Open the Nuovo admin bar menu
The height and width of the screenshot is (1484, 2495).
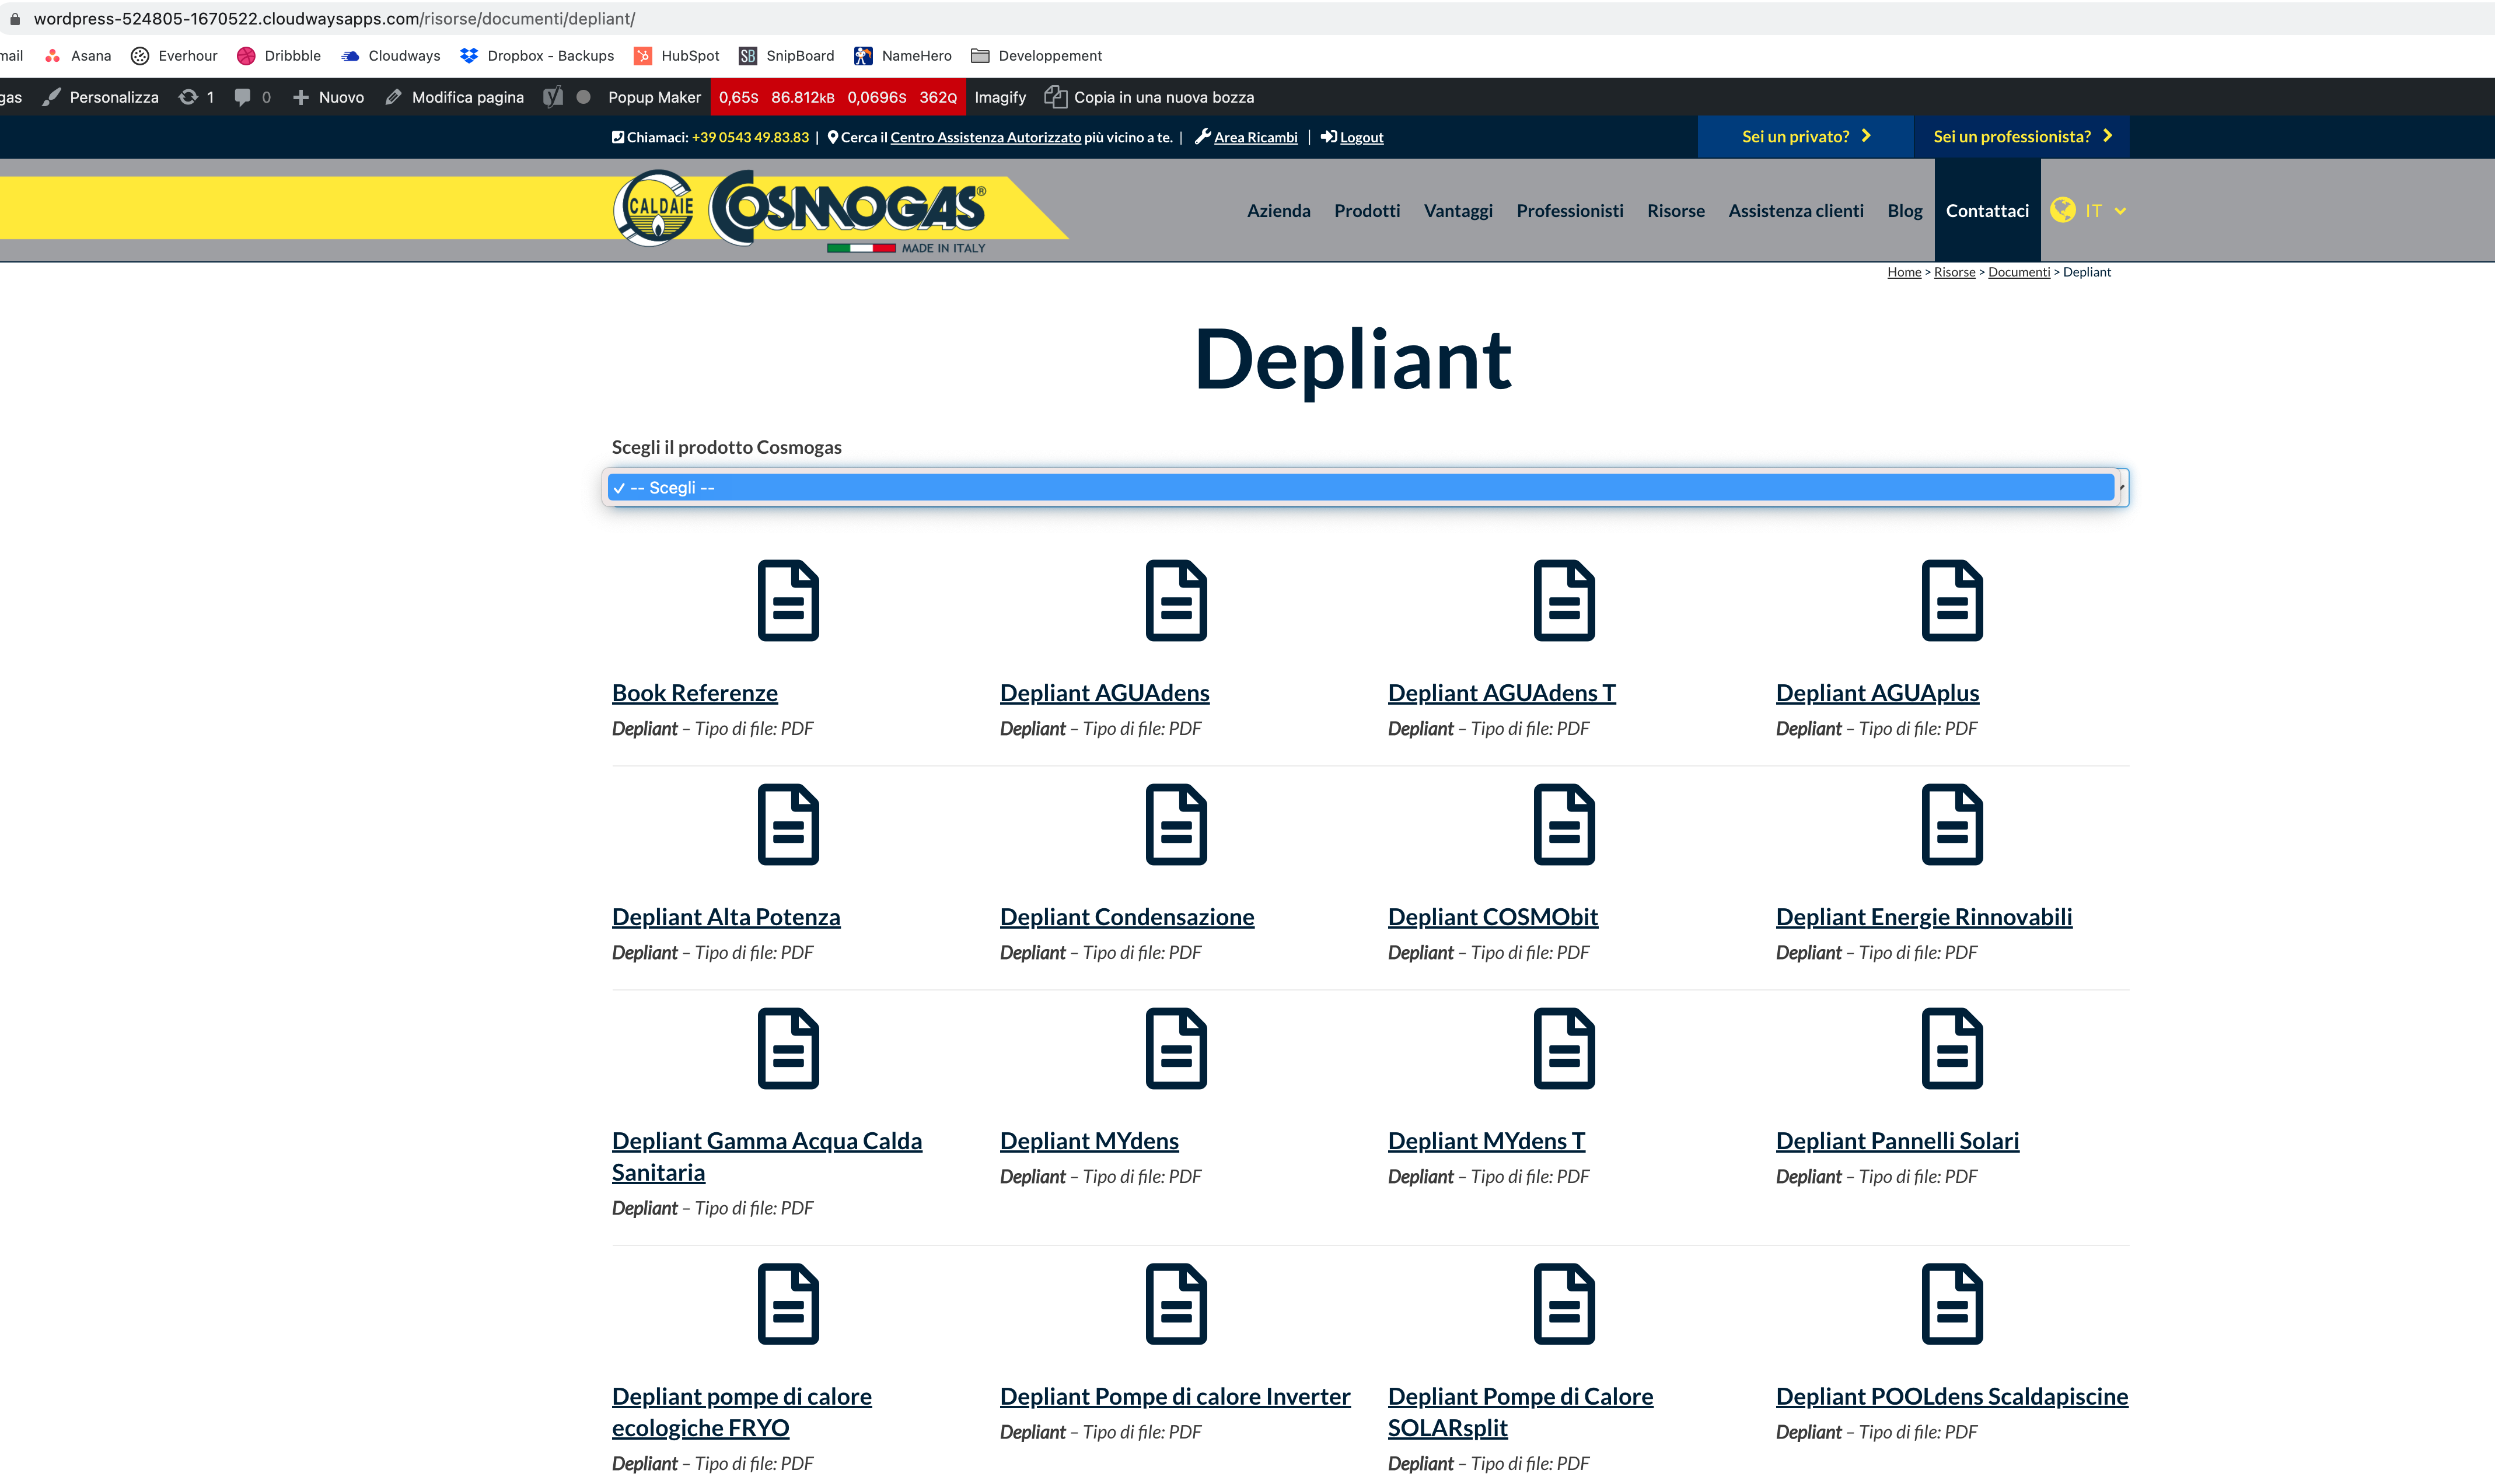point(328,97)
